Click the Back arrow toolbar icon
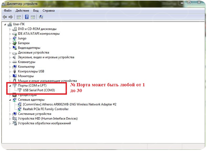The image size is (207, 151). [x=5, y=17]
